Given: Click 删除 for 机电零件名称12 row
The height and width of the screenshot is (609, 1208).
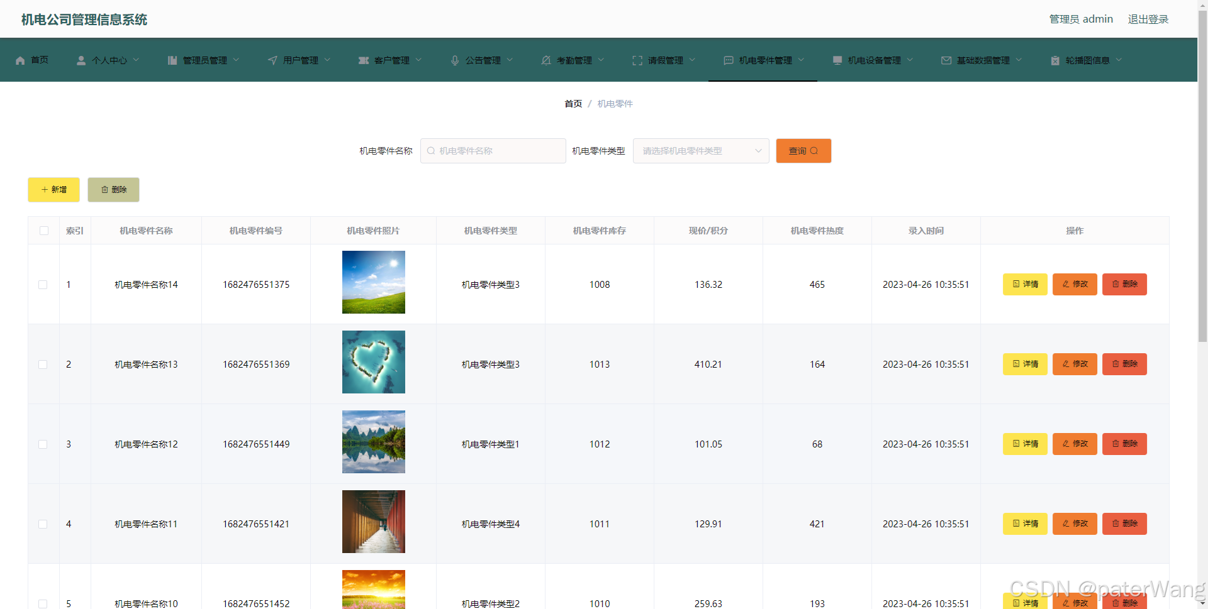Looking at the screenshot, I should pyautogui.click(x=1124, y=444).
